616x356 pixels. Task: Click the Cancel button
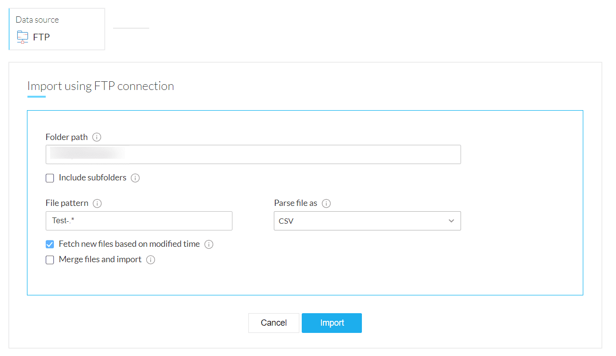tap(274, 323)
